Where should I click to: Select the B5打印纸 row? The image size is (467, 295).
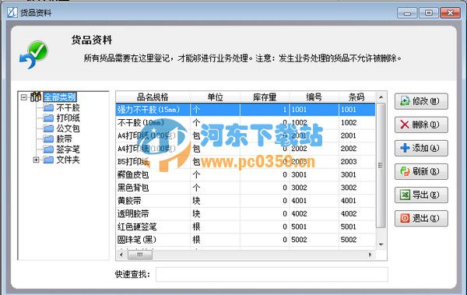point(245,161)
